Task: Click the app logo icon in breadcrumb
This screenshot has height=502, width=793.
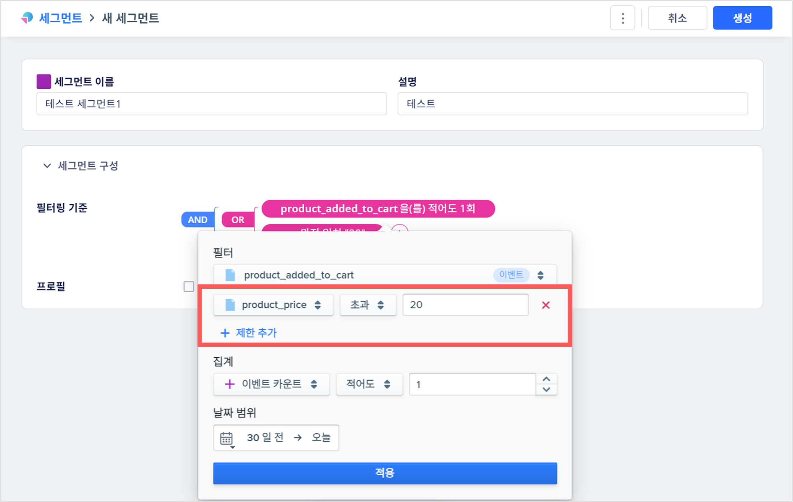Action: tap(27, 18)
